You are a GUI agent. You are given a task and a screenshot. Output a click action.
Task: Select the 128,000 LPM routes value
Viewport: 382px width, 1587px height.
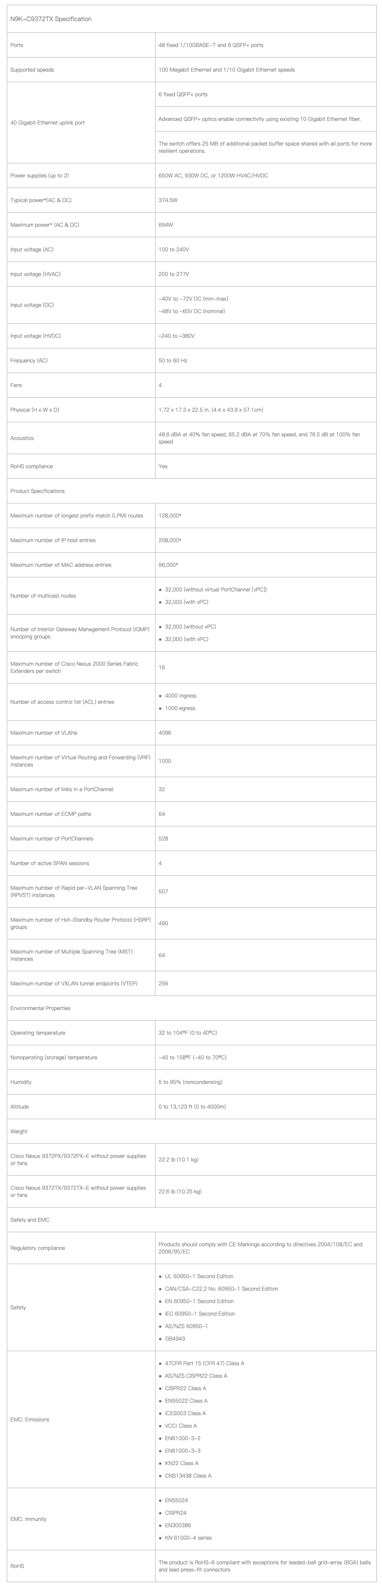coord(170,516)
